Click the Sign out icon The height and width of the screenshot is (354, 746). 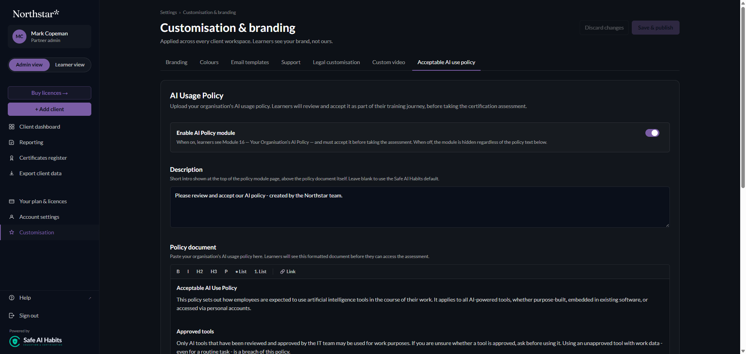(12, 316)
